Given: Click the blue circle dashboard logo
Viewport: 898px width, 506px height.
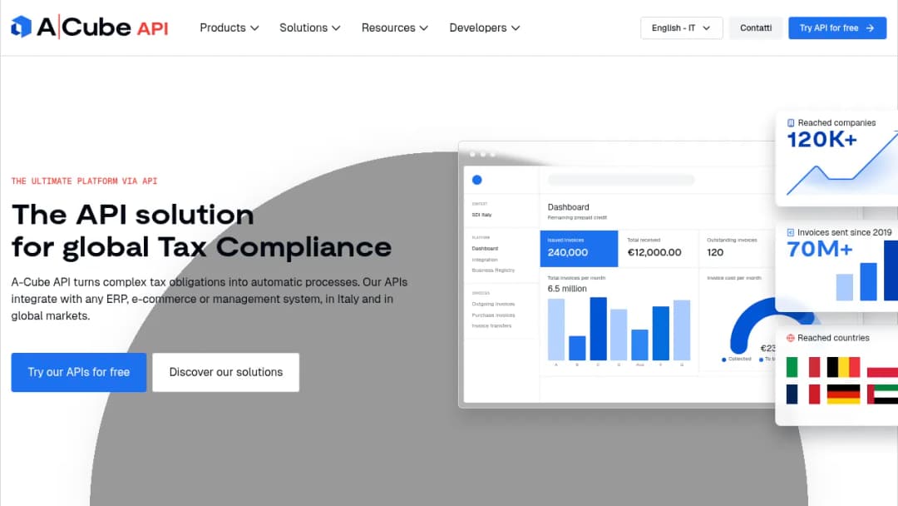Looking at the screenshot, I should [476, 180].
